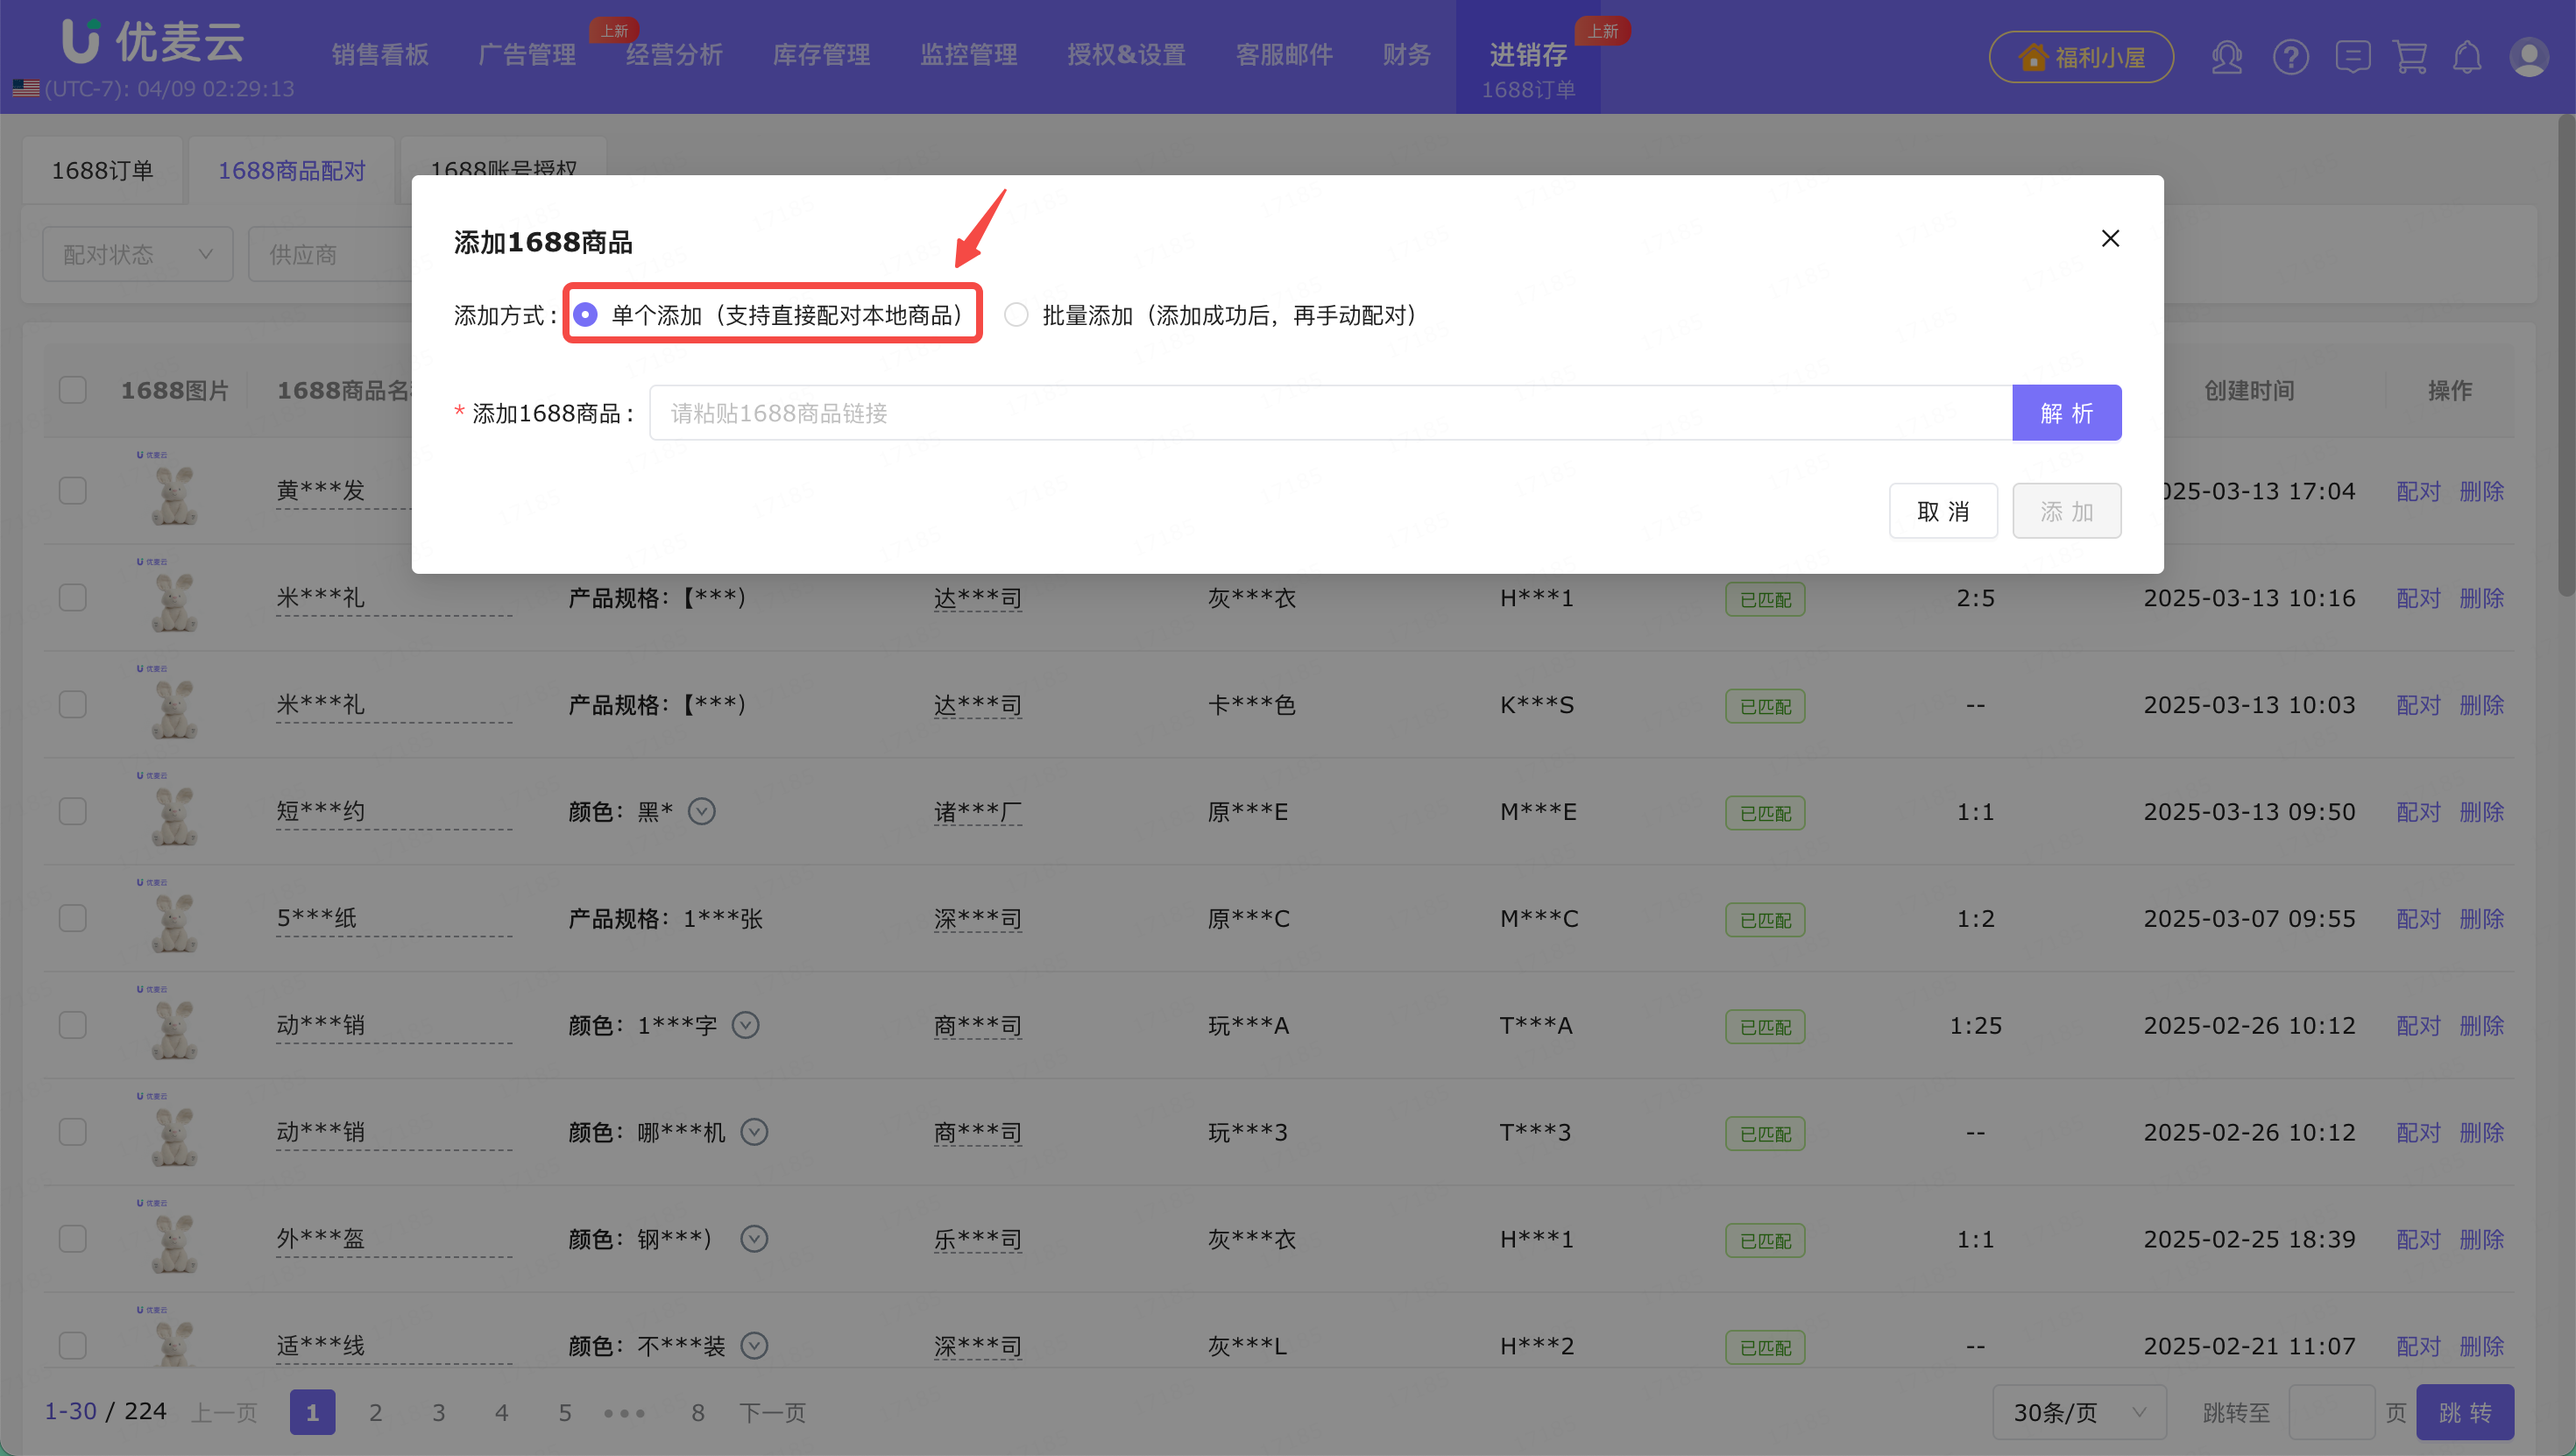Click the message feedback icon in header
Image resolution: width=2576 pixels, height=1456 pixels.
[x=2352, y=57]
